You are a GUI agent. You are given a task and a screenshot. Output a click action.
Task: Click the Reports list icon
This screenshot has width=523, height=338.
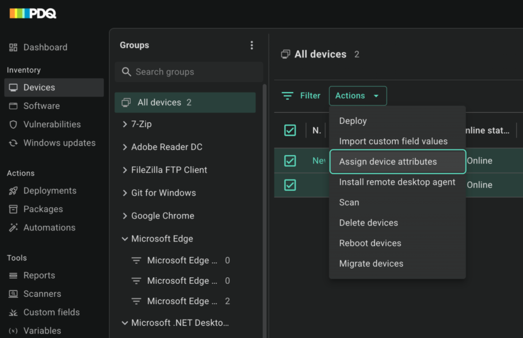pyautogui.click(x=13, y=276)
